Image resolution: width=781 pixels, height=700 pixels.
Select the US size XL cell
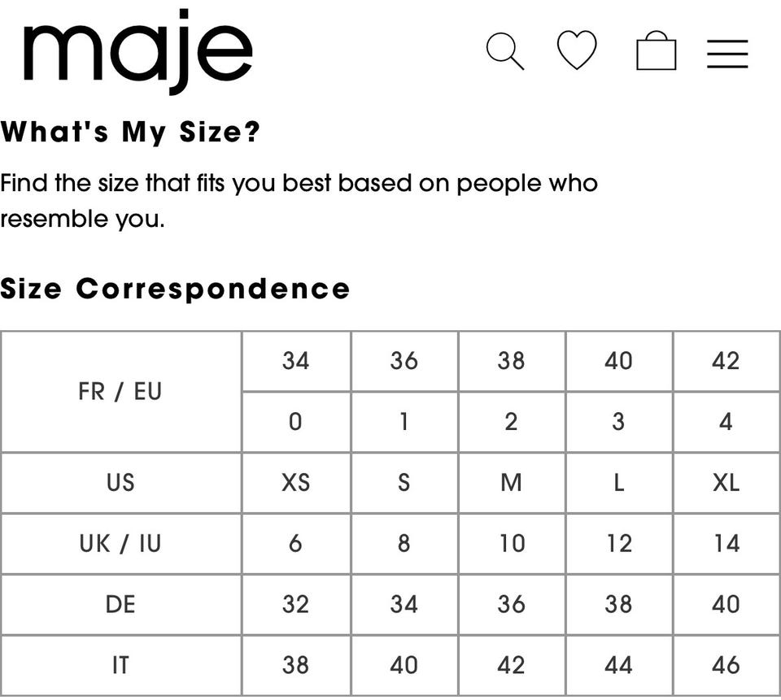(x=726, y=483)
